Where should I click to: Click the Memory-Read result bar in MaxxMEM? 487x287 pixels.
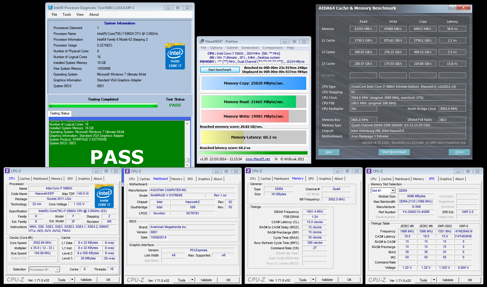254,102
